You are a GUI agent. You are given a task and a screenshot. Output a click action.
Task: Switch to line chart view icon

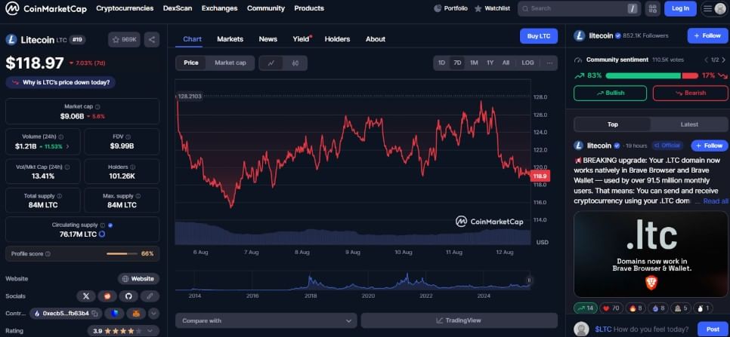tap(271, 63)
